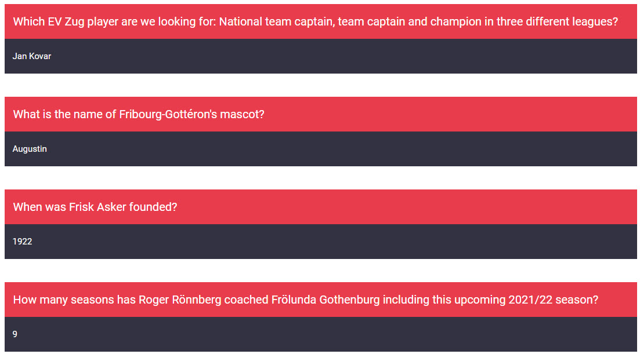Click the dark answer panel containing Jan Kovar
640x354 pixels.
tap(320, 56)
